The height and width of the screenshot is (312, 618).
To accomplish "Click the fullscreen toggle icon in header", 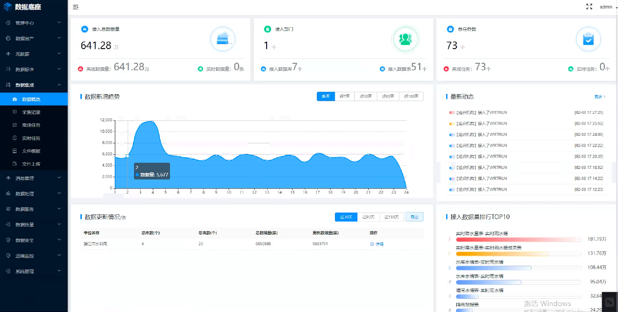I will point(589,7).
